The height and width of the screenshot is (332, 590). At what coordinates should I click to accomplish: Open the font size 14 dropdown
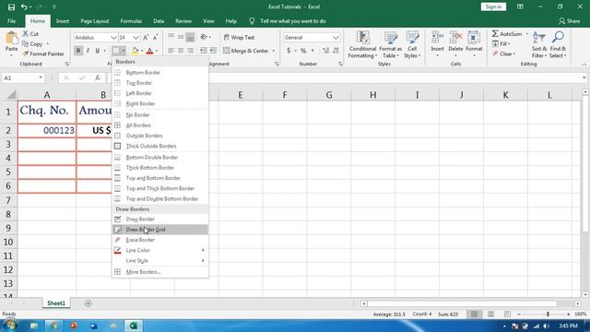pyautogui.click(x=136, y=37)
